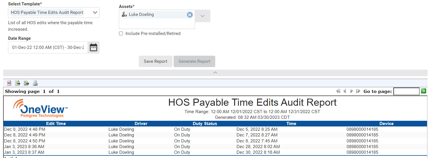Select edit time Dec 8, 2022 4:50 PM

[25, 141]
